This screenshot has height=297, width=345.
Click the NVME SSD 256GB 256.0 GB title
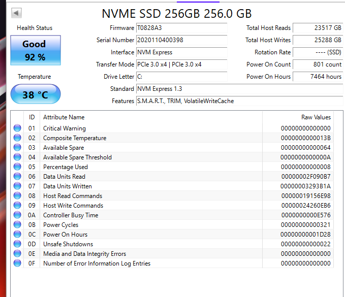pos(177,14)
